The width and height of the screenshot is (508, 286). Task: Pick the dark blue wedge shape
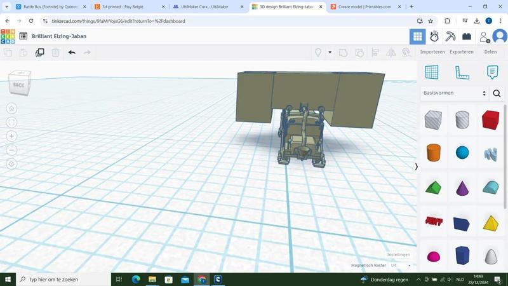tap(462, 224)
